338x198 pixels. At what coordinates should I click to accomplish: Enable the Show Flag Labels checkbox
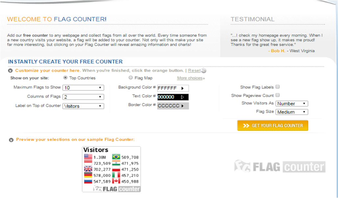pyautogui.click(x=278, y=87)
